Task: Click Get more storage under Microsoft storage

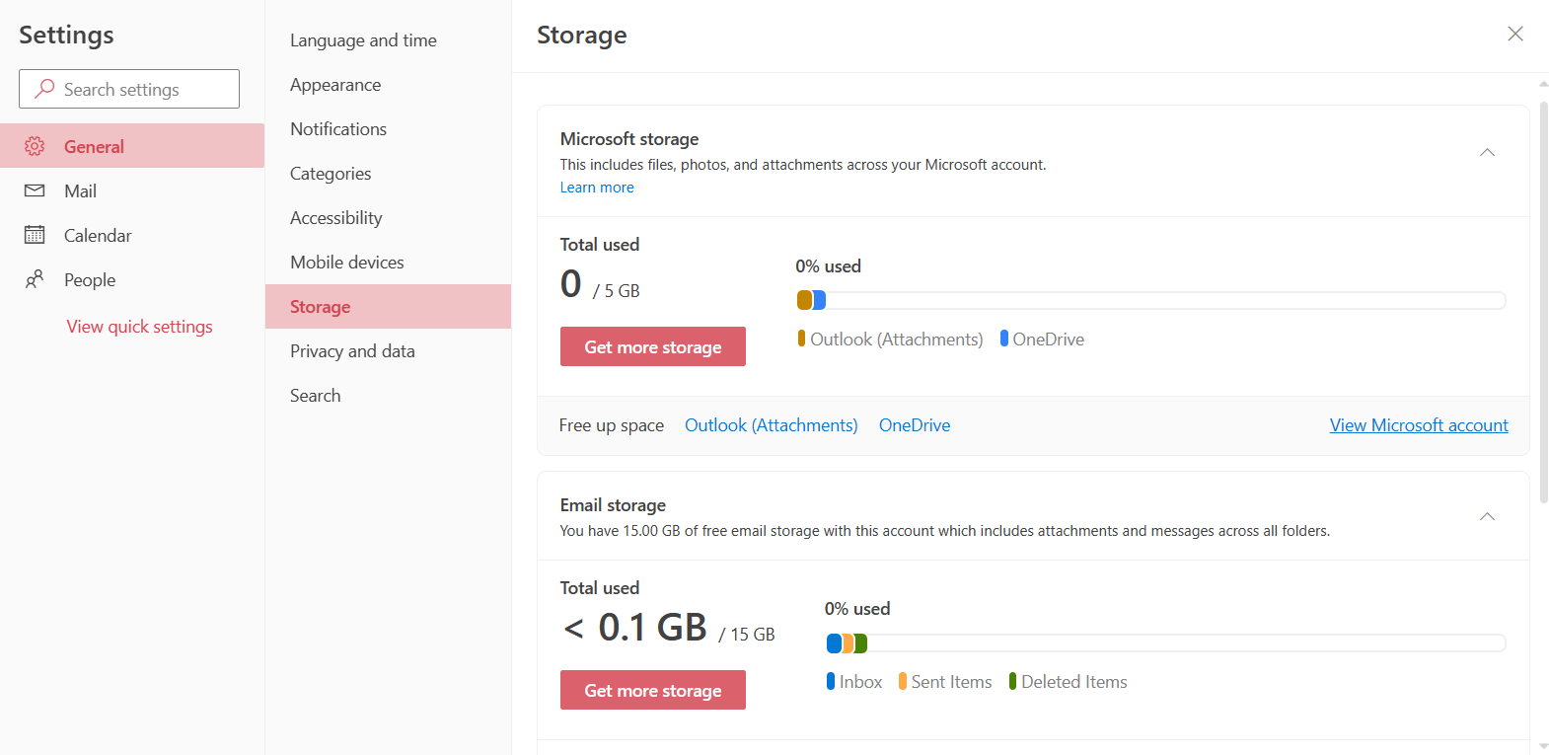Action: (x=653, y=346)
